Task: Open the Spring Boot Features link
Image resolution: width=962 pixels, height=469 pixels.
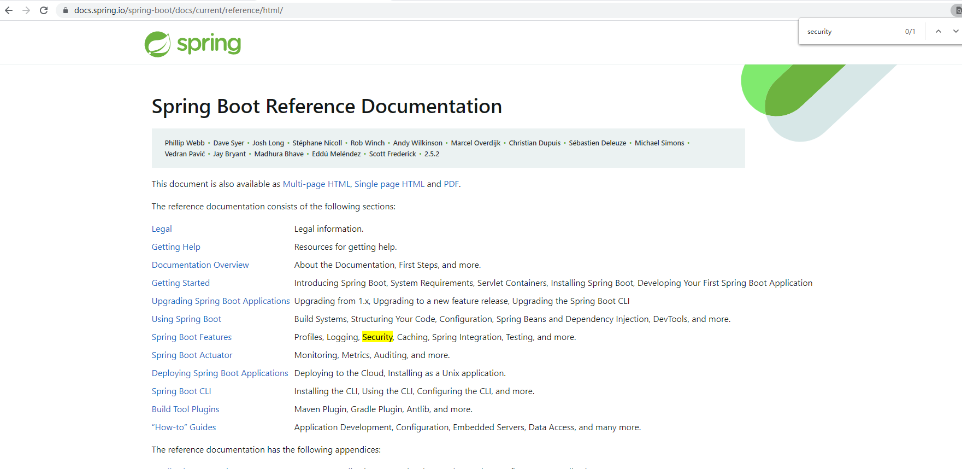Action: [x=192, y=337]
